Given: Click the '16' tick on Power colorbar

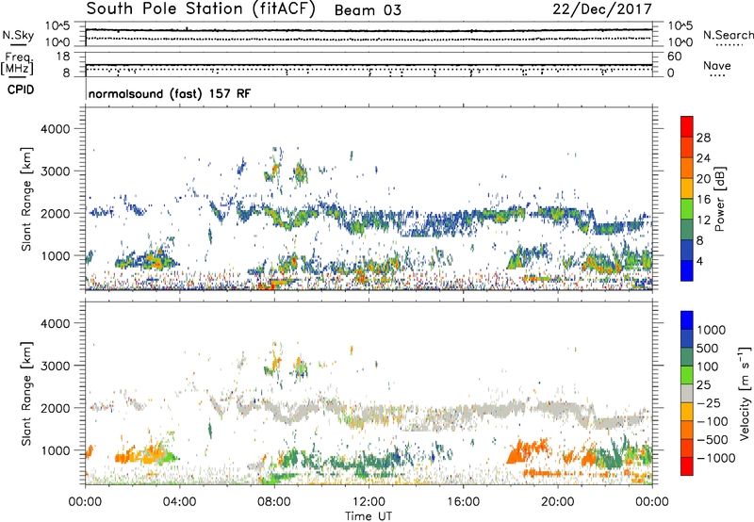Looking at the screenshot, I should 703,200.
